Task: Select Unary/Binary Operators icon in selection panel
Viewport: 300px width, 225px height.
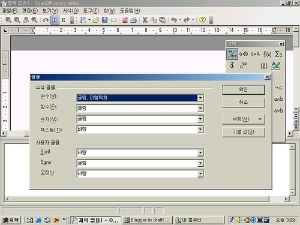Action: tap(232, 54)
